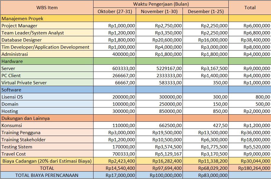
Task: Click the Administrasi row label
Action: 47,54
